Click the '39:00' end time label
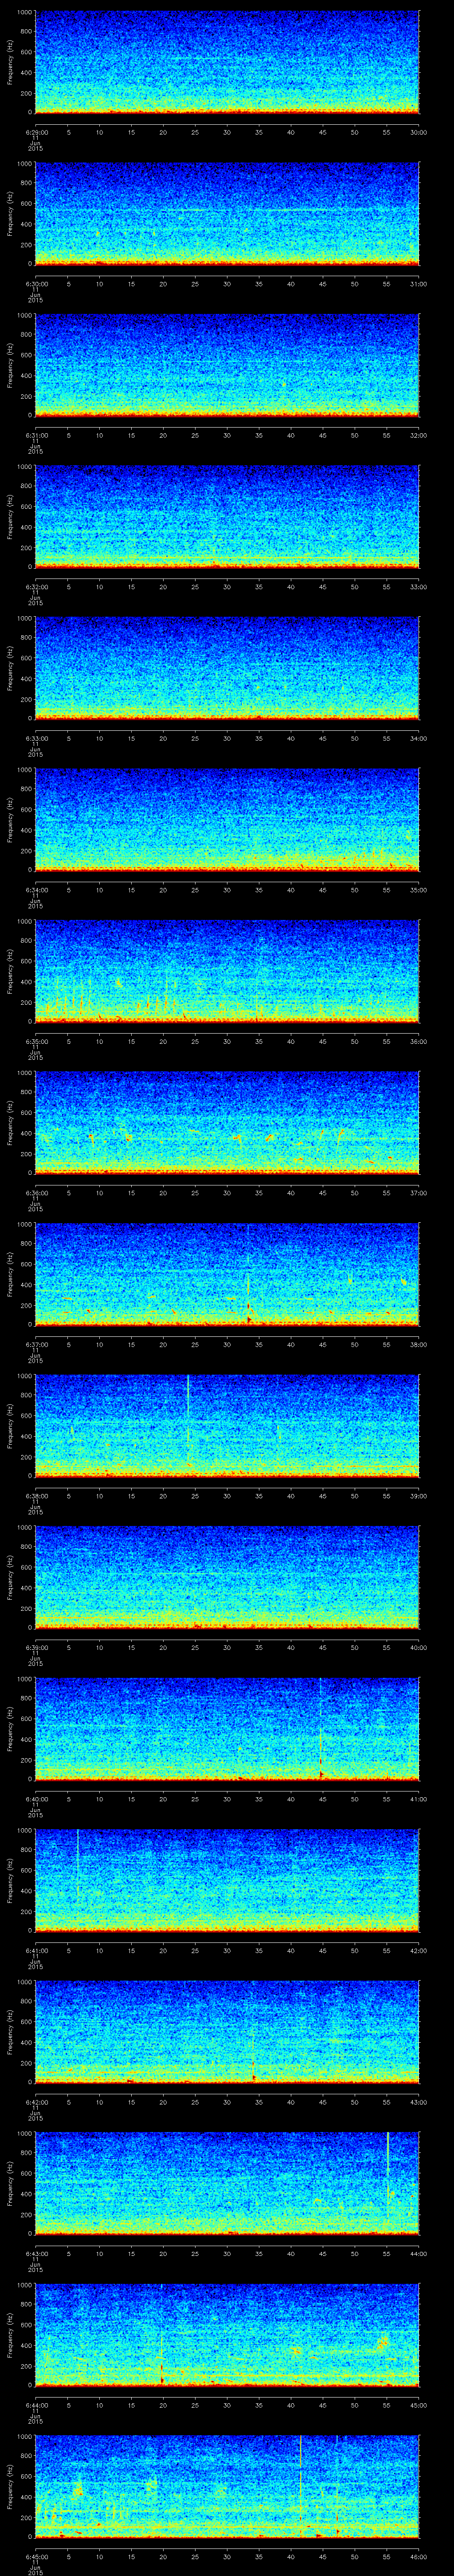Image resolution: width=454 pixels, height=2576 pixels. [x=419, y=1495]
